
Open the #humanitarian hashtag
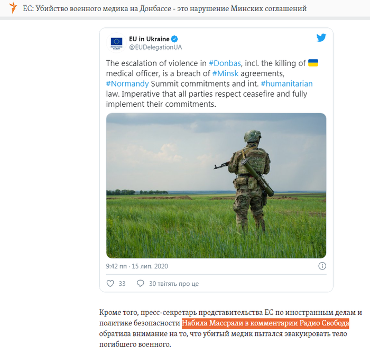[x=286, y=83]
